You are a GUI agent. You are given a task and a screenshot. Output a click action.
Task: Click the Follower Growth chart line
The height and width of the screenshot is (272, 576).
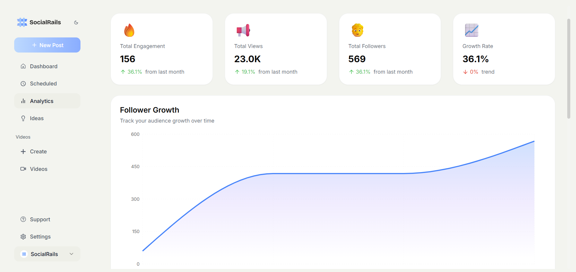point(338,174)
